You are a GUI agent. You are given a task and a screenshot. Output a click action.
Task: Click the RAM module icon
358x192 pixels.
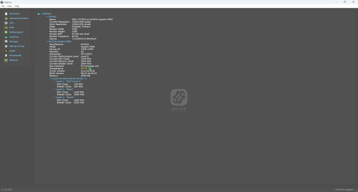pyautogui.click(x=6, y=28)
